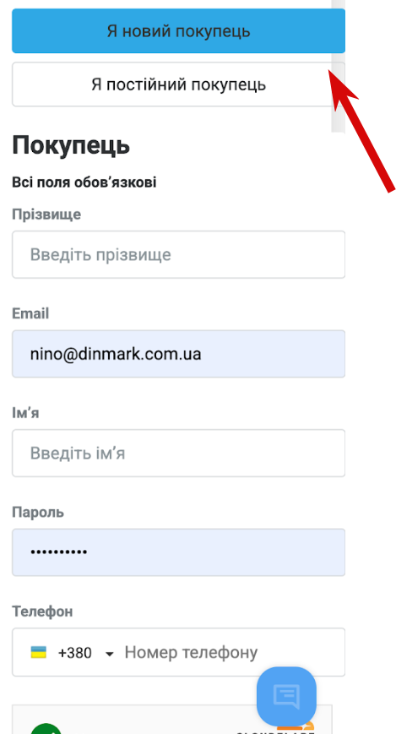Screen dimensions: 396x734
Task: Click the Пароль password field
Action: [x=178, y=552]
